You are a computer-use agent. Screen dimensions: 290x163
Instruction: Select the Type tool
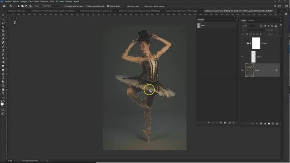click(x=3, y=78)
